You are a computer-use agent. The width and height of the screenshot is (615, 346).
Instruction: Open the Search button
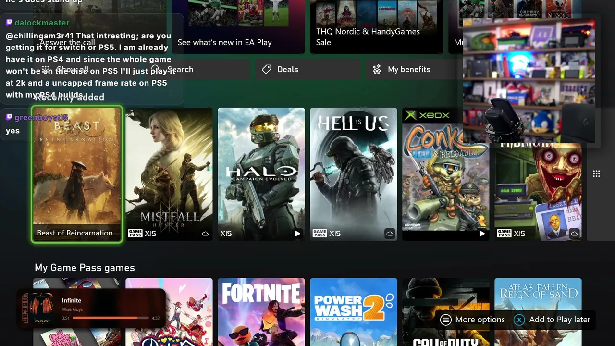pyautogui.click(x=197, y=69)
